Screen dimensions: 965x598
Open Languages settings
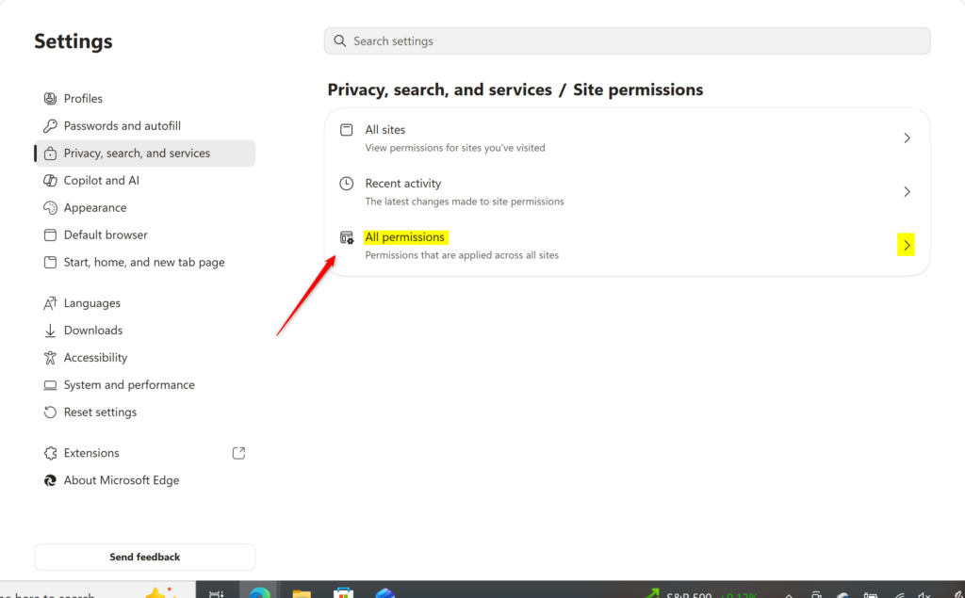click(x=144, y=303)
